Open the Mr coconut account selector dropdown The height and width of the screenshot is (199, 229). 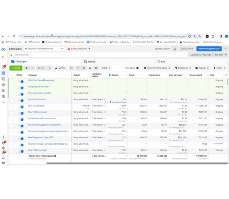point(44,49)
